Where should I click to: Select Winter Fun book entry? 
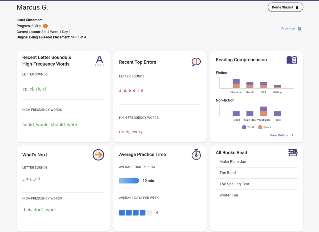coord(229,195)
